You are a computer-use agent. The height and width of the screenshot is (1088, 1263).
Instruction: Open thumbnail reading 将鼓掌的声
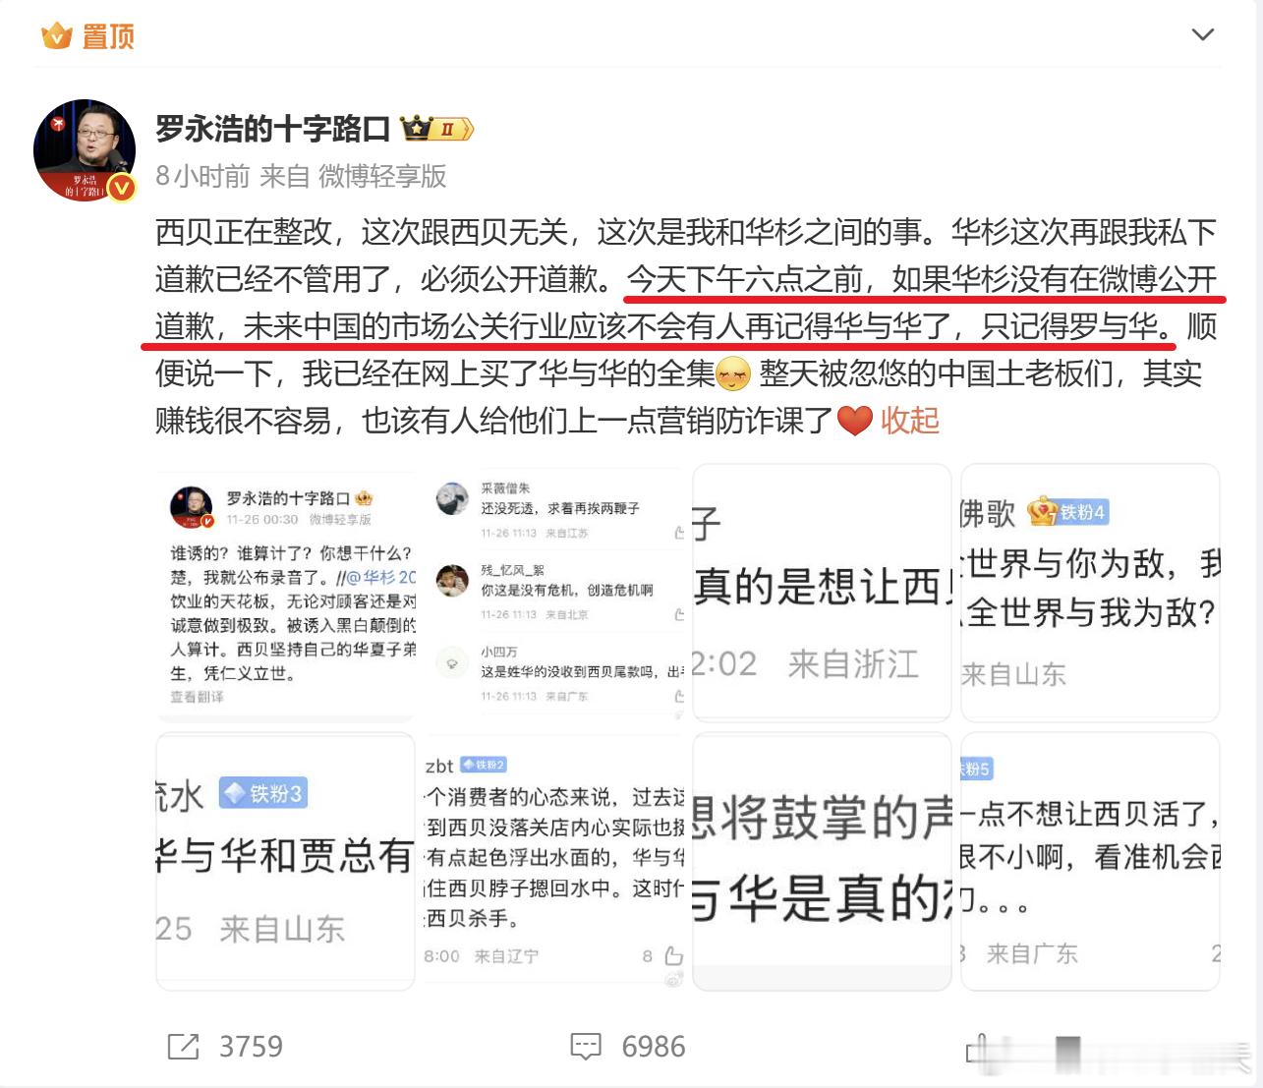822,861
